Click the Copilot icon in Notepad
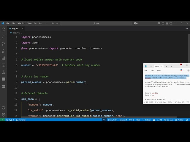This screenshot has height=142, width=190. click(181, 70)
